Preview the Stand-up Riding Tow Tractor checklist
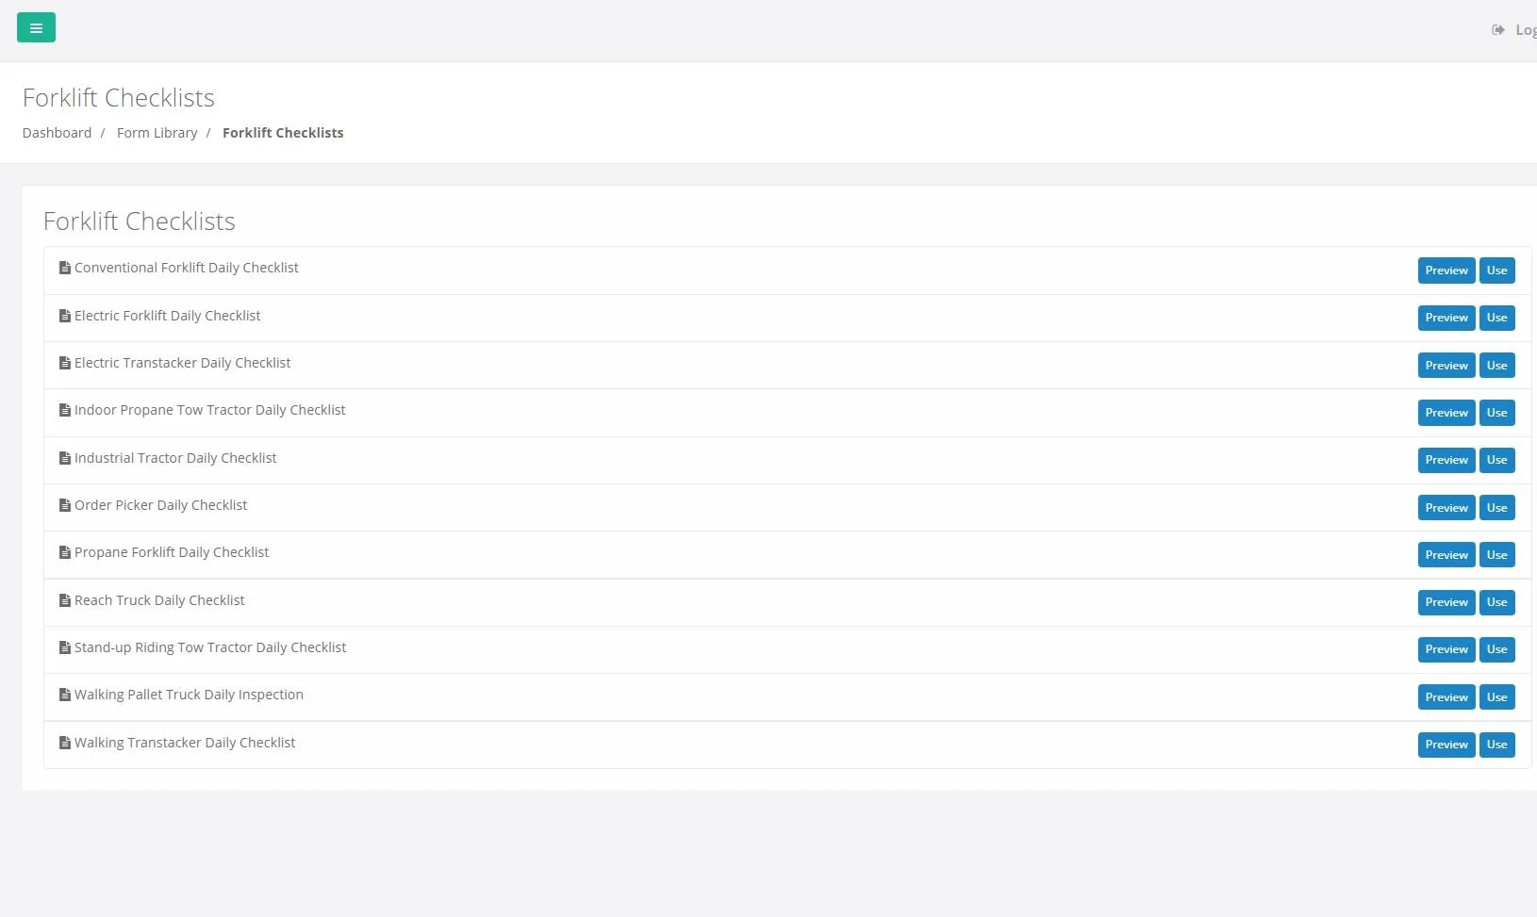Screen dimensions: 1537x917 1446,649
